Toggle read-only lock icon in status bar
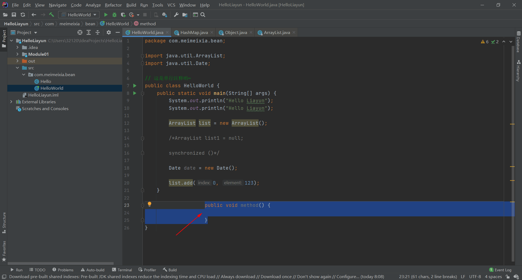 (x=508, y=277)
